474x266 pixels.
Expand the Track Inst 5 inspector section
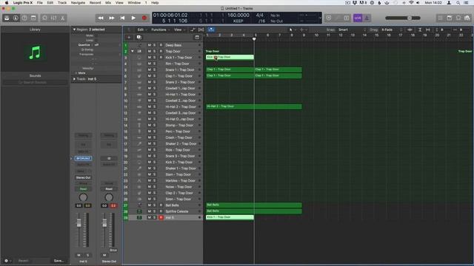pos(74,79)
